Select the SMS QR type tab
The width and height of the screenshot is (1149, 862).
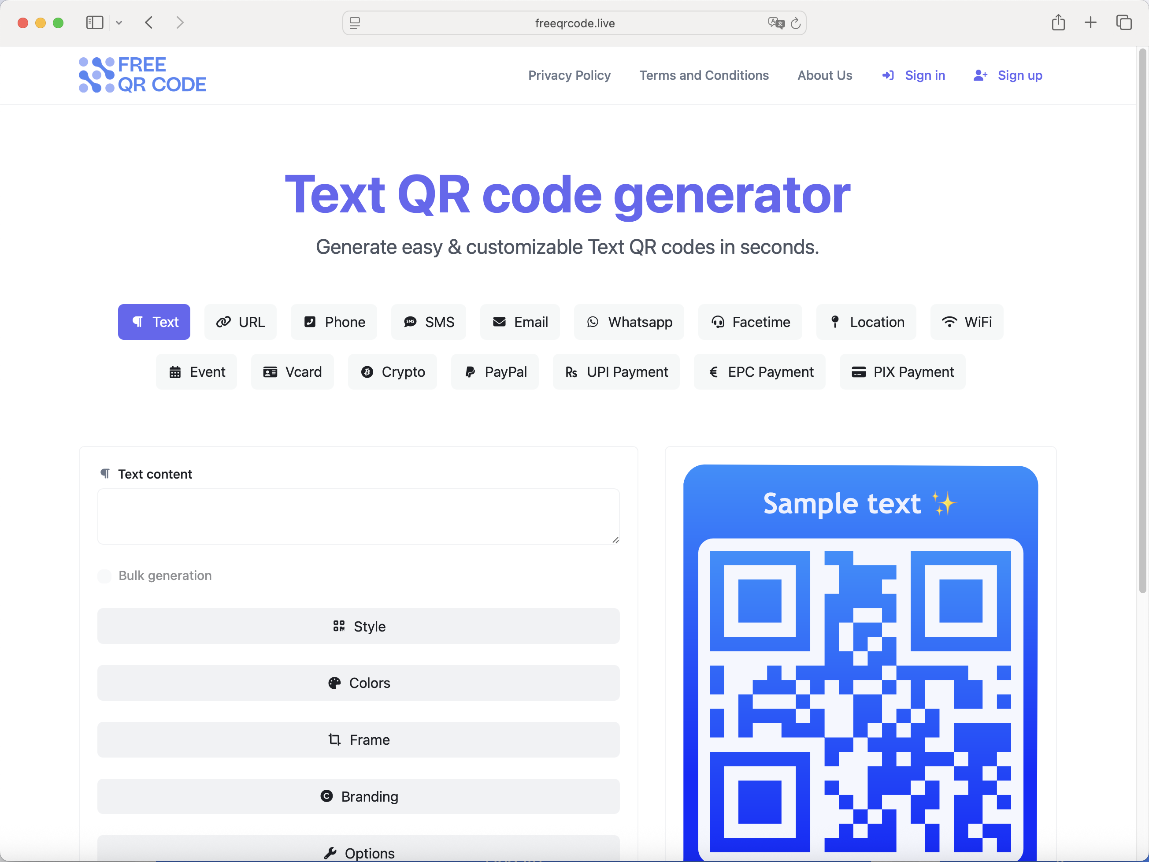(429, 322)
